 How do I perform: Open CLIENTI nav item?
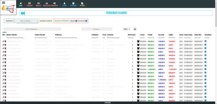pos(64,4)
